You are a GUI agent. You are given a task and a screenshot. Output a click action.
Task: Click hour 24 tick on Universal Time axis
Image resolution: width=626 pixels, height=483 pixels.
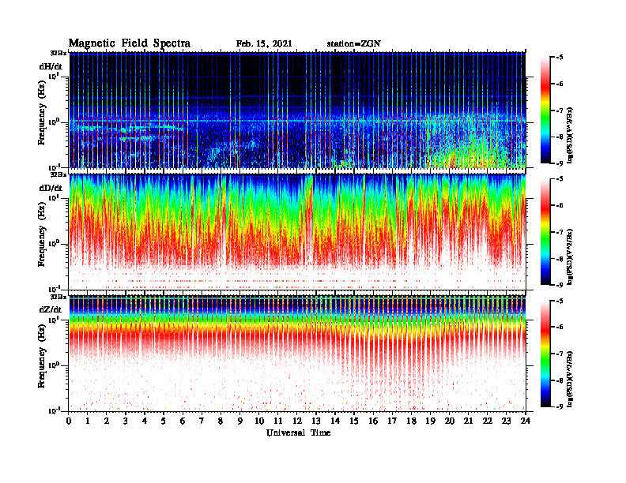tap(526, 421)
